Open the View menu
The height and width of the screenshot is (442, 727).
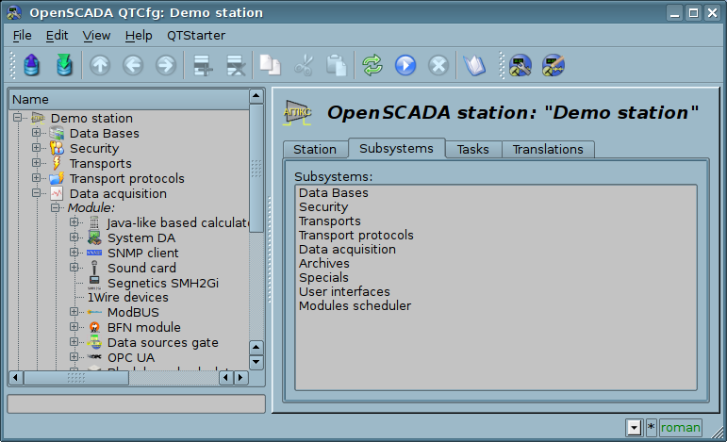coord(96,36)
